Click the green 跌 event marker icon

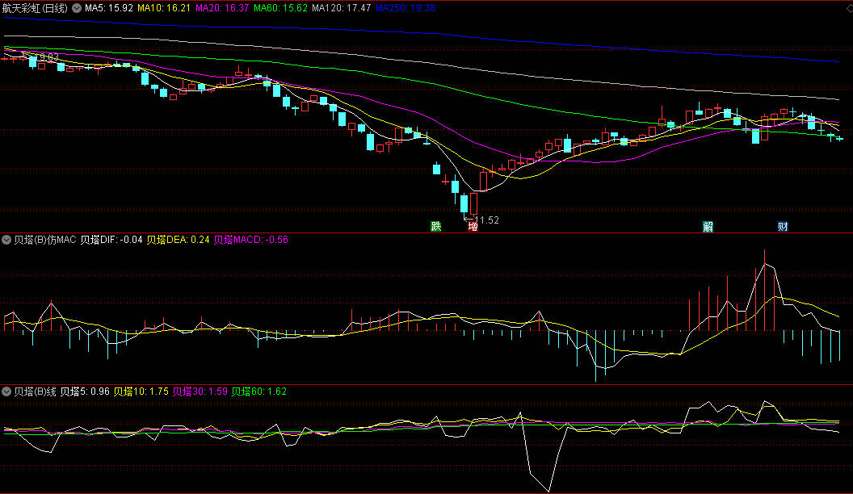coord(435,226)
